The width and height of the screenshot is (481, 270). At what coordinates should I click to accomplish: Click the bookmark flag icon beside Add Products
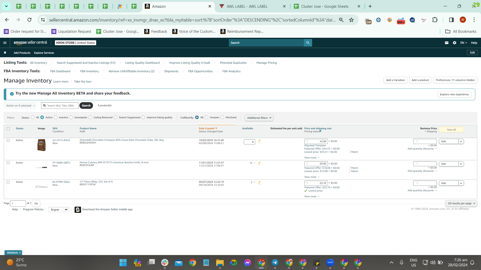click(5, 53)
